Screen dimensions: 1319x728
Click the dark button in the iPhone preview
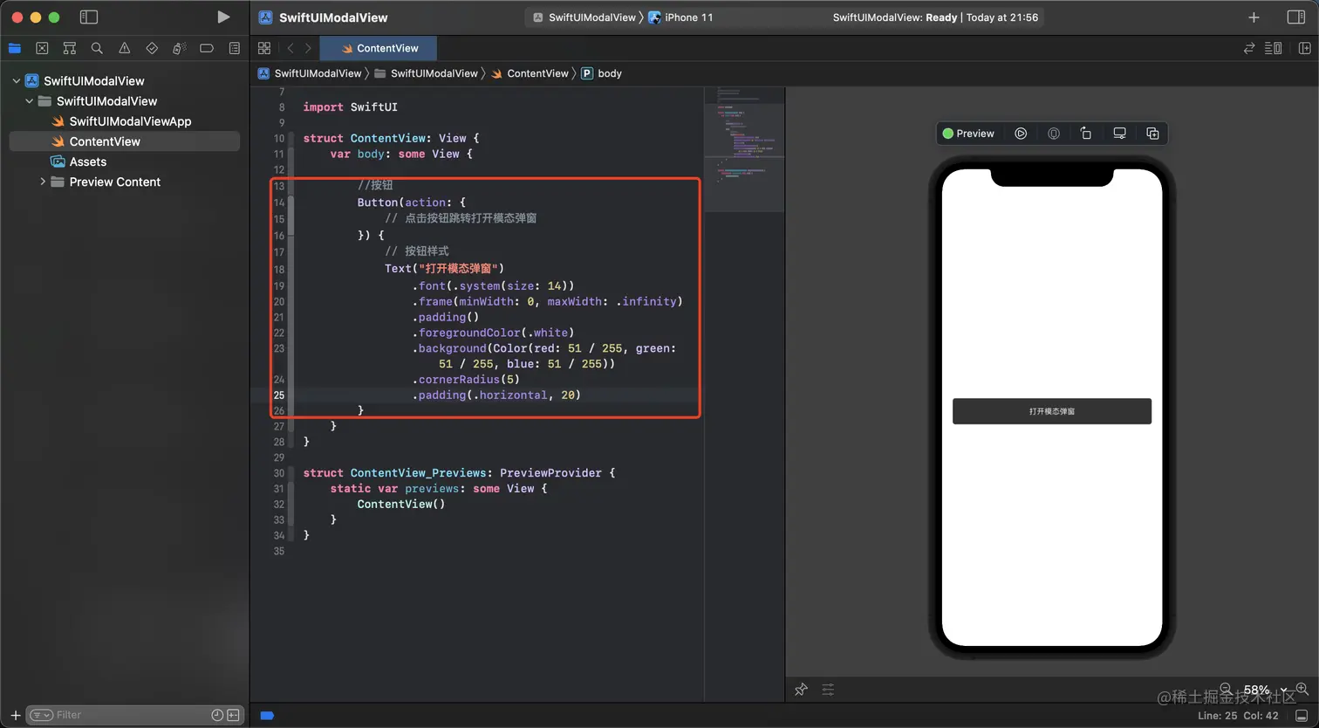[1051, 411]
